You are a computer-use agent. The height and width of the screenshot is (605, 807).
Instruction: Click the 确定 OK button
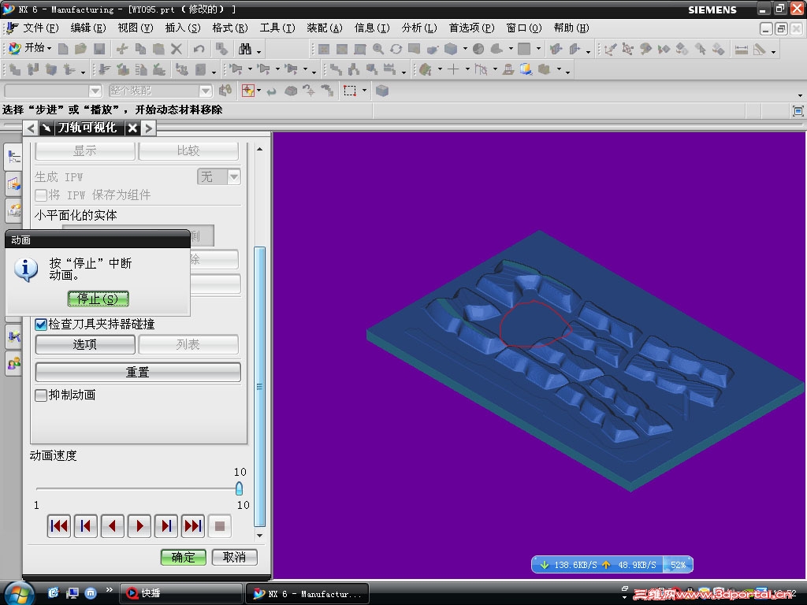(183, 557)
